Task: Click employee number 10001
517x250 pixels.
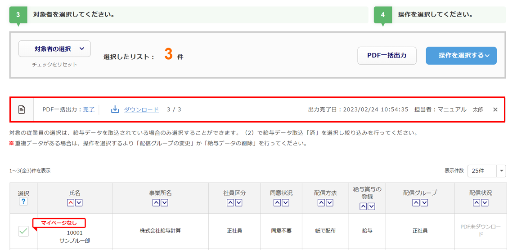Action: point(75,233)
